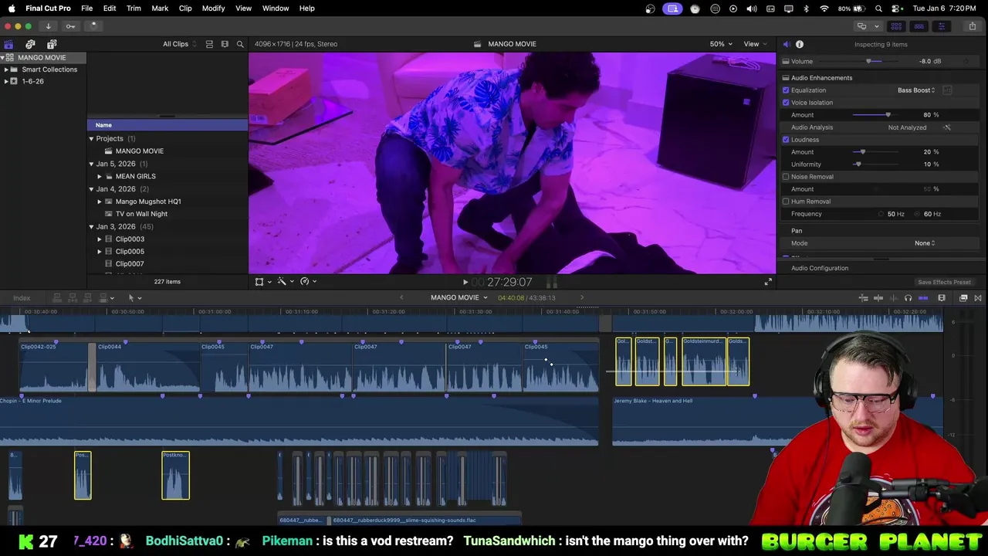Open the transform crop tool menu
The image size is (988, 556).
(x=262, y=282)
